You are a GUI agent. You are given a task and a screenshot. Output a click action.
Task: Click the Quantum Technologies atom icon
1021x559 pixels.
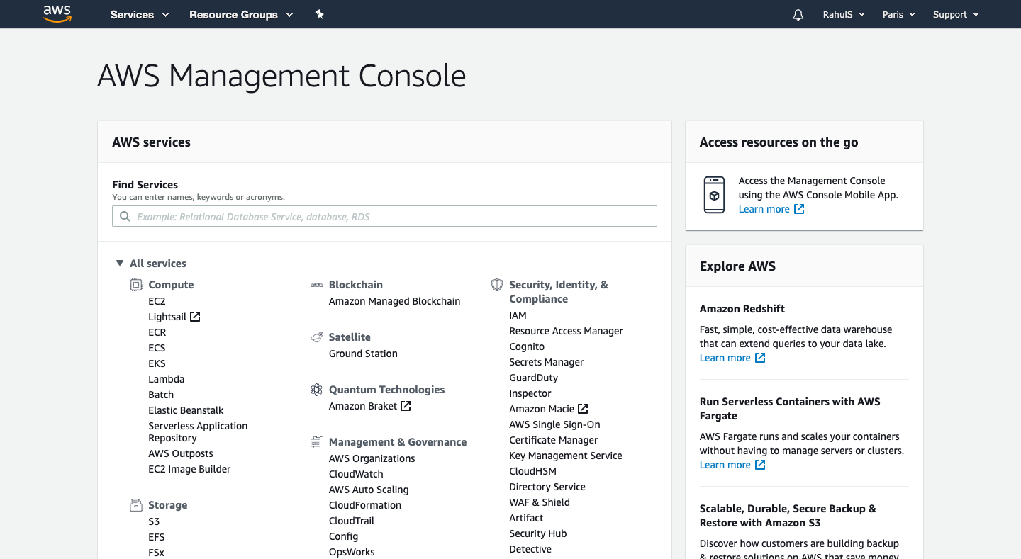(x=316, y=389)
